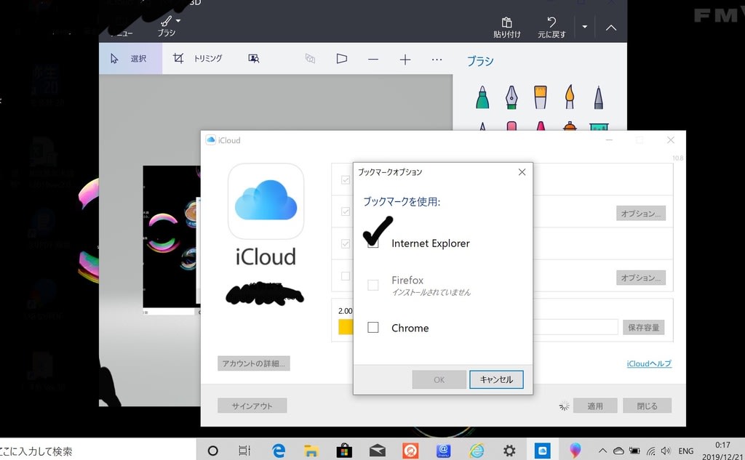Select the Marker brush in Paint 3D

(482, 97)
